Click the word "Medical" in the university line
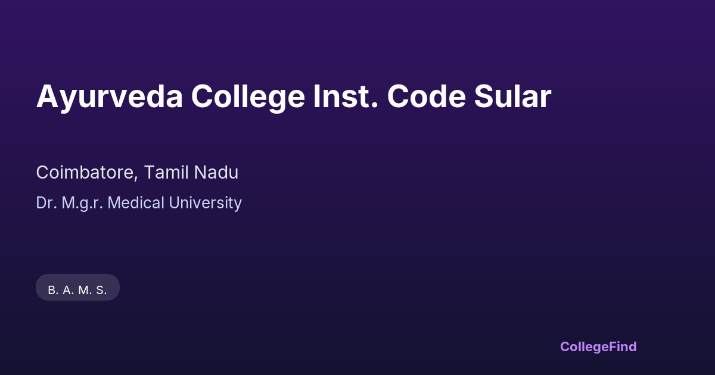The width and height of the screenshot is (715, 375). click(x=136, y=203)
